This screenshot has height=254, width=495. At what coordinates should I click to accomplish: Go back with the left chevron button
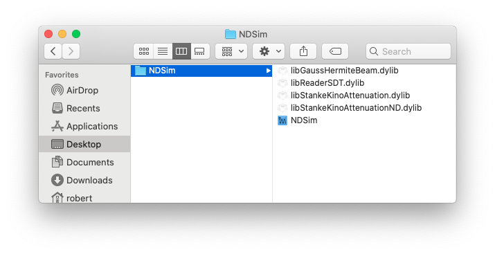[53, 51]
